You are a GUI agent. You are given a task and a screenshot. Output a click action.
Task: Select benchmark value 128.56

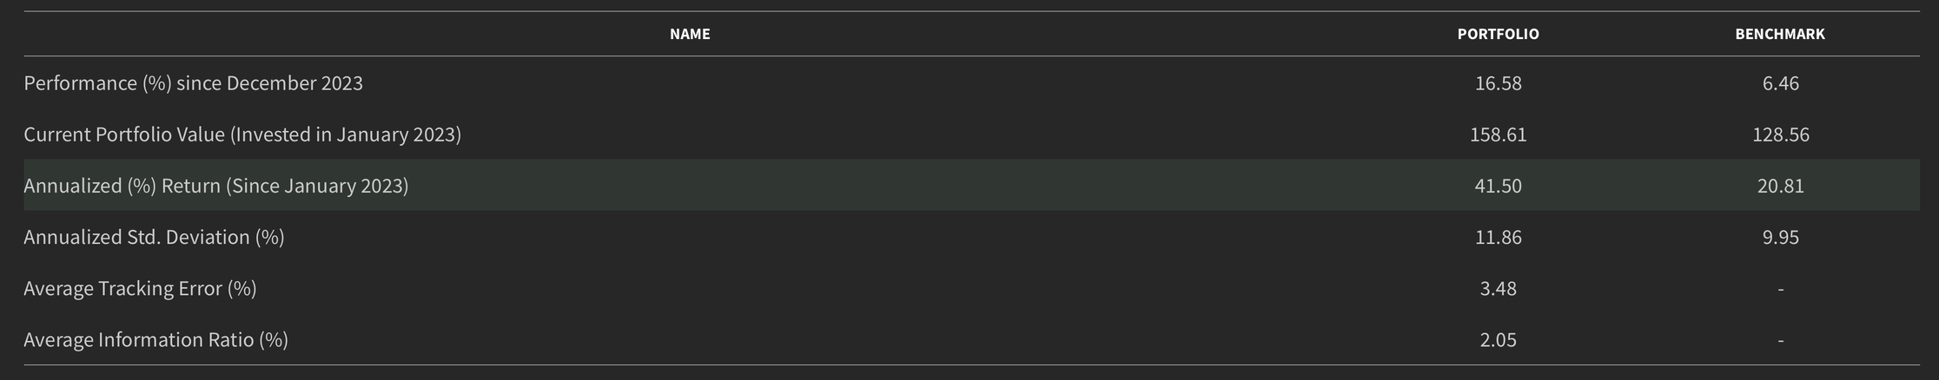coord(1780,134)
